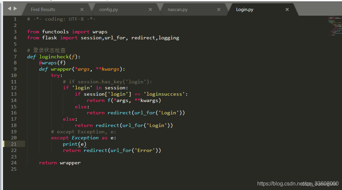Click the 'try:' keyword
The width and height of the screenshot is (342, 190).
(x=57, y=76)
